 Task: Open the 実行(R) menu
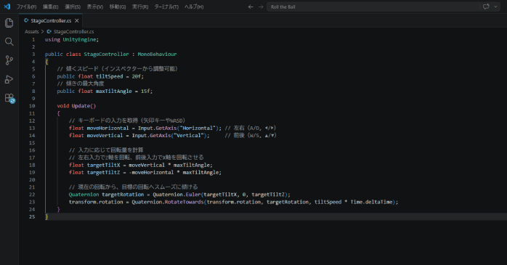(x=140, y=7)
